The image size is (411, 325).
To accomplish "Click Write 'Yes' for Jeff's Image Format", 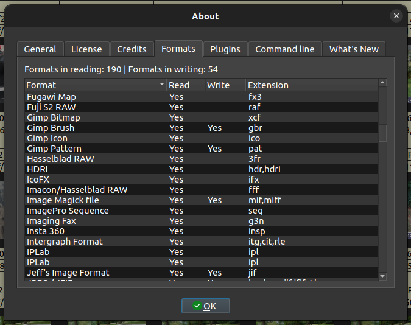I will [214, 273].
